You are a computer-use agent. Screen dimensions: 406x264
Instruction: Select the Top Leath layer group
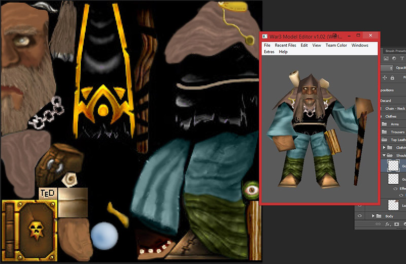click(398, 140)
